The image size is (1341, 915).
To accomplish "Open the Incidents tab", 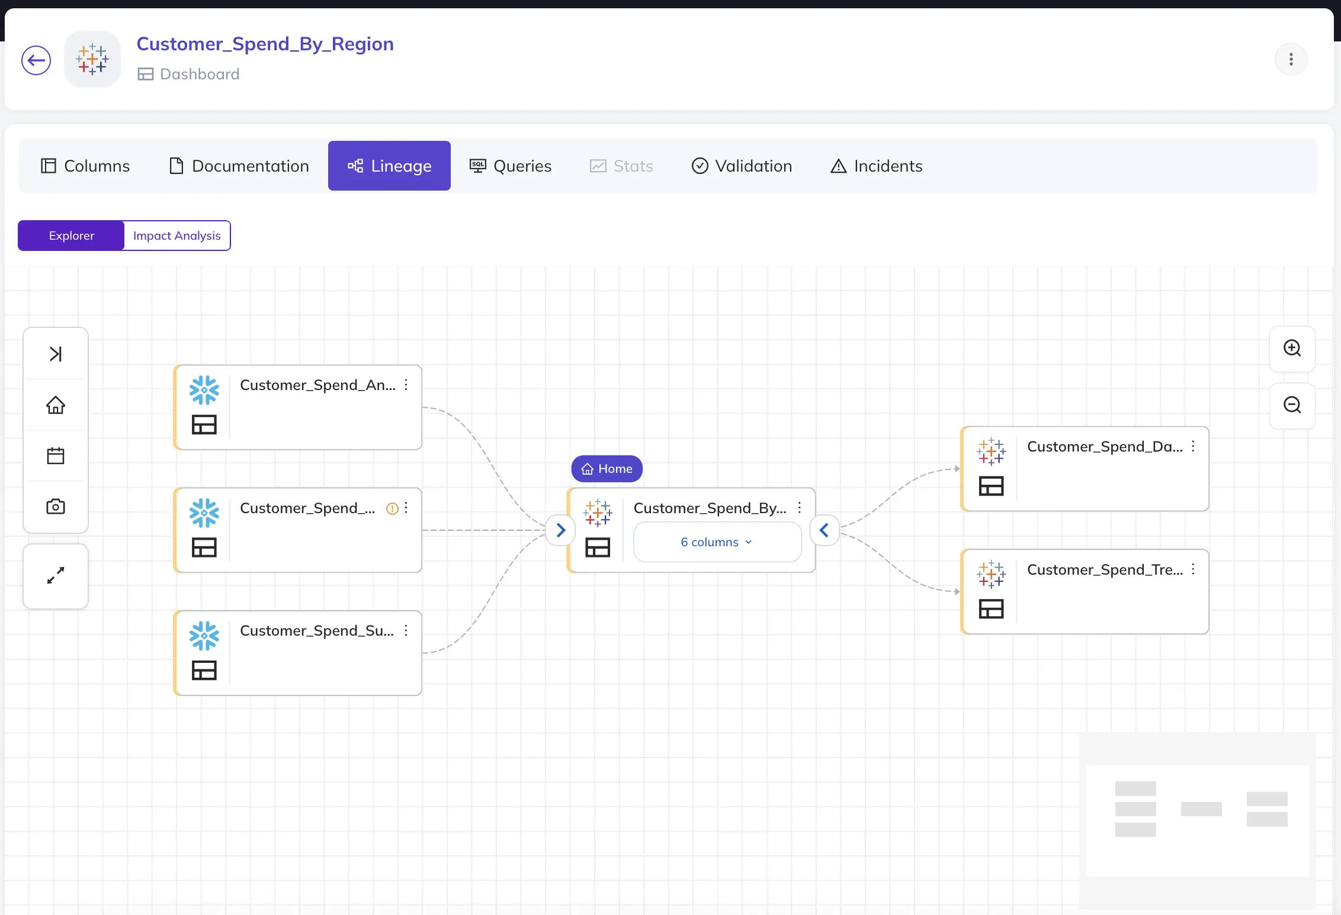I will click(877, 166).
